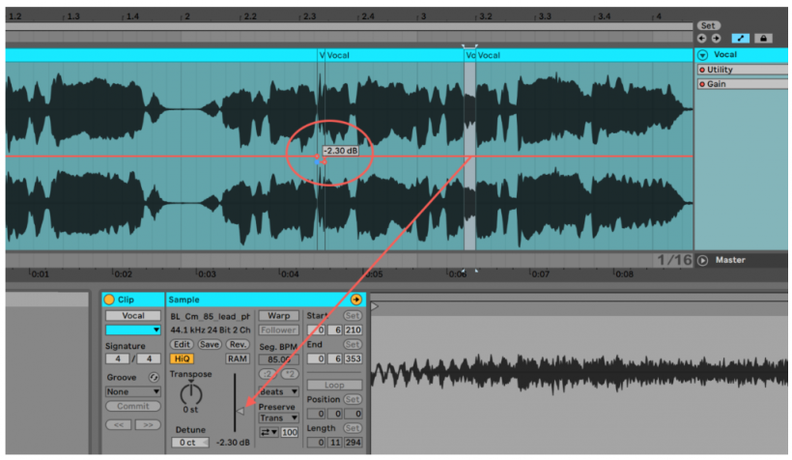Click the Rev. reverse button
This screenshot has width=792, height=460.
238,344
